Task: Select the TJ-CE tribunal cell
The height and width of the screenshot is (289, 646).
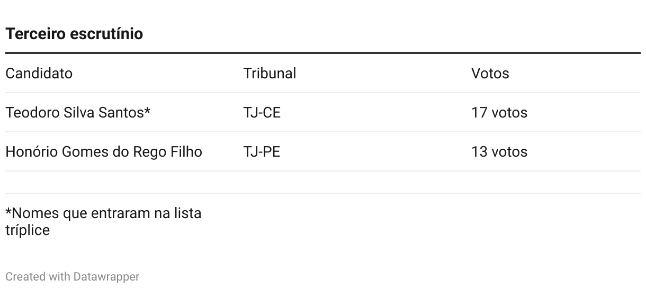Action: pyautogui.click(x=262, y=112)
